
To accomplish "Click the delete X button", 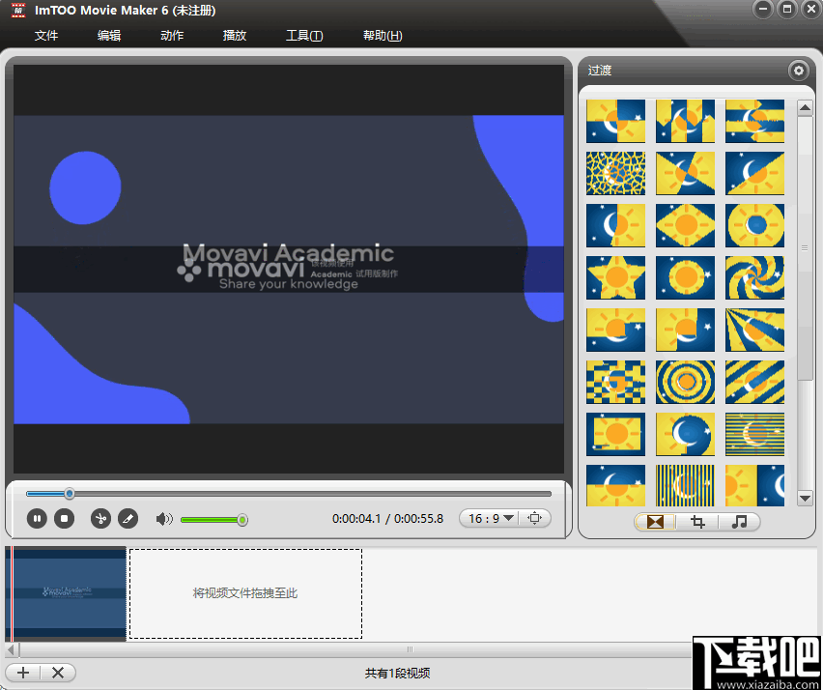I will coord(58,673).
